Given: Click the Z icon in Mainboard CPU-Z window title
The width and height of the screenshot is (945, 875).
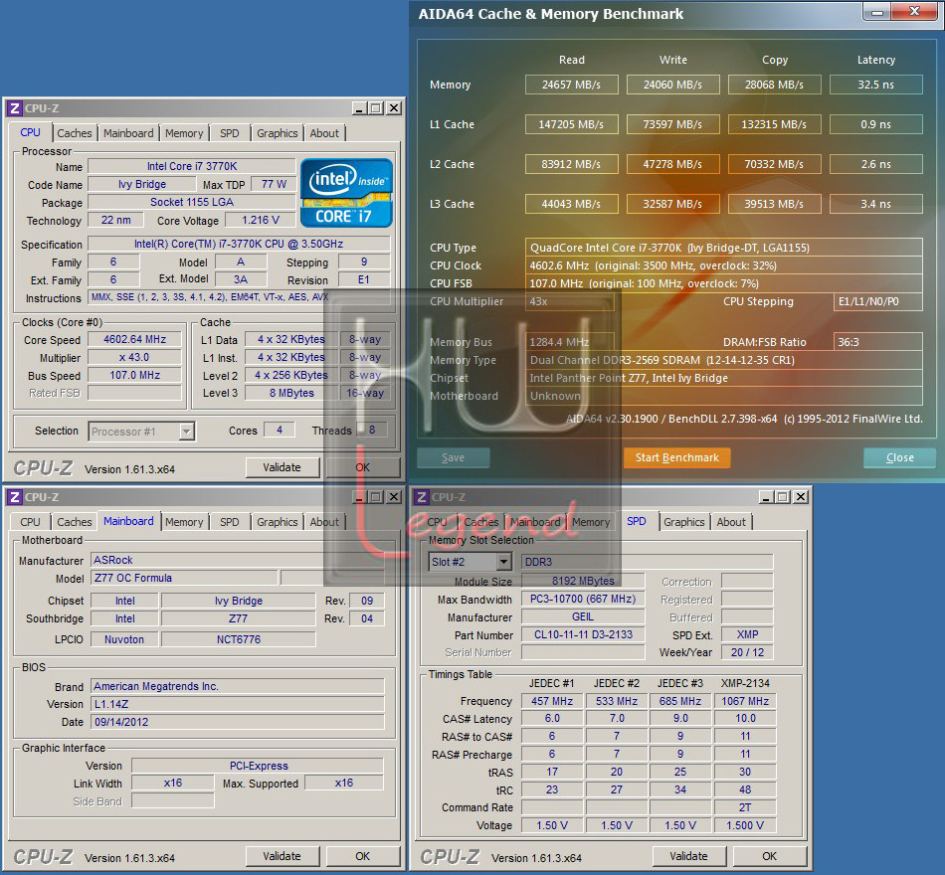Looking at the screenshot, I should point(15,497).
